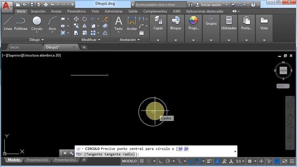297x167 pixels.
Task: Choose Ttr (Tangente tangente radio) option
Action: coord(105,154)
